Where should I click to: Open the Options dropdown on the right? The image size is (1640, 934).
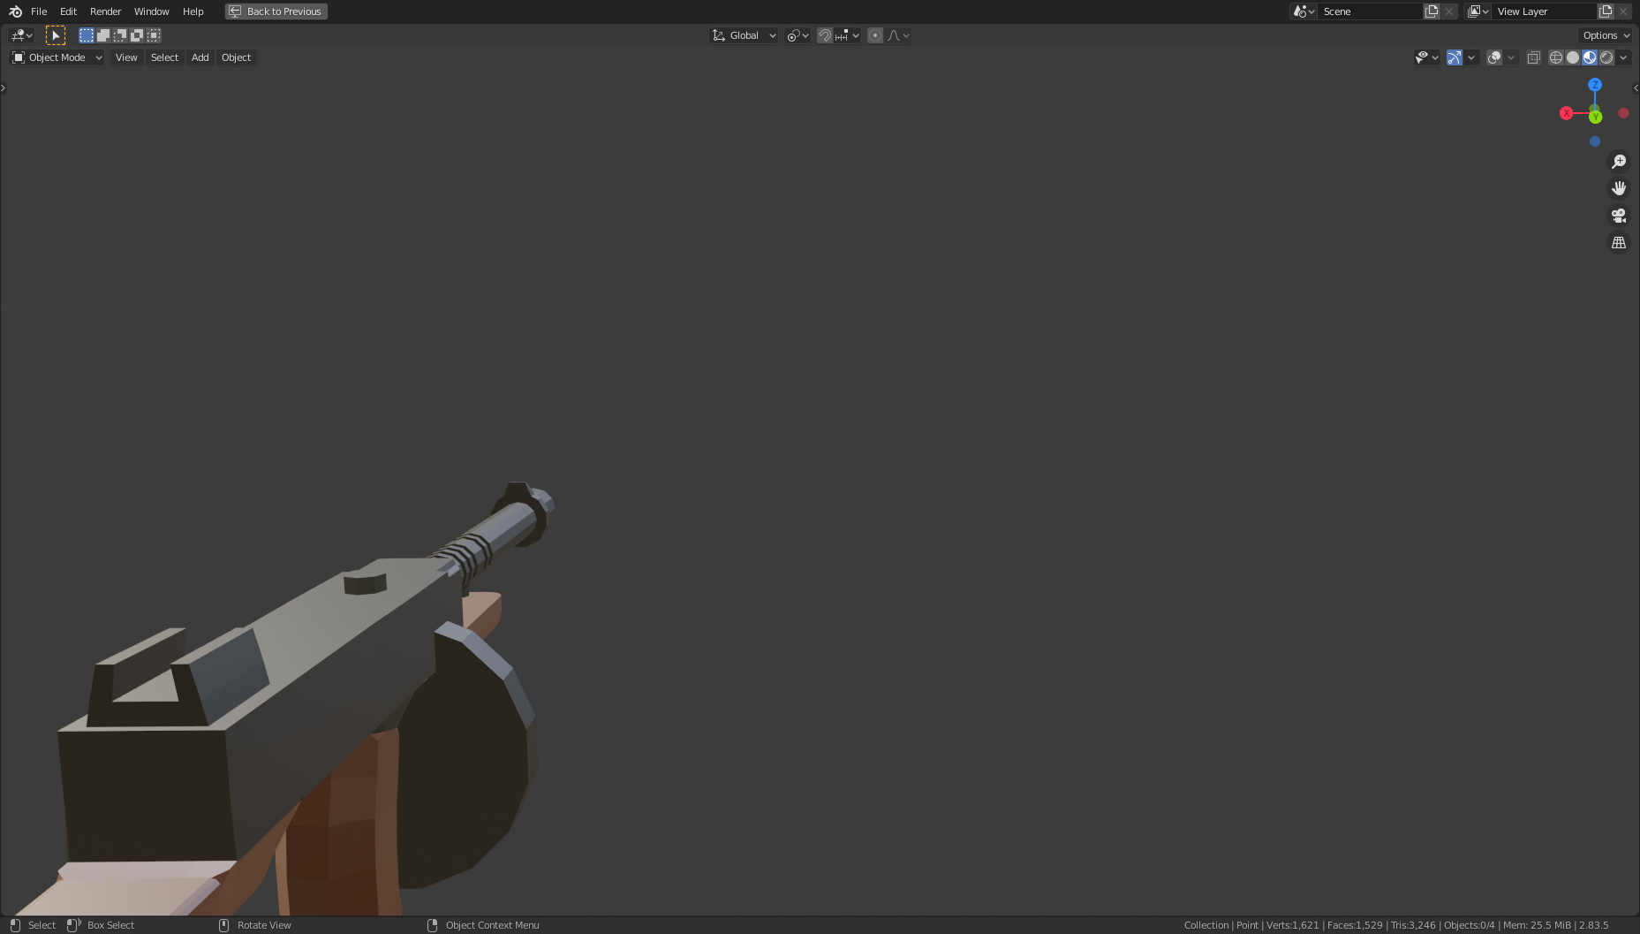click(x=1605, y=35)
